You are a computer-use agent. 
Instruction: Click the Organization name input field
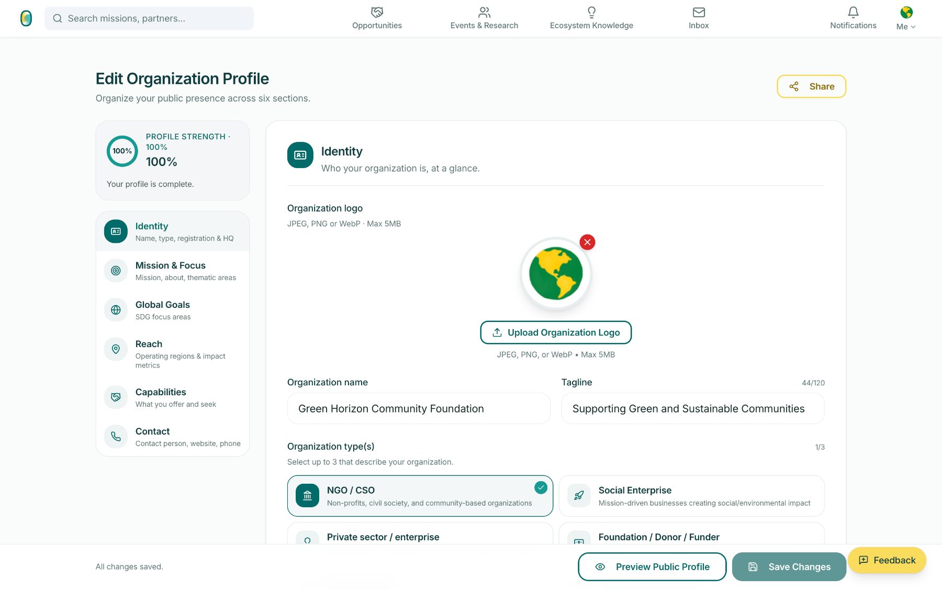coord(419,408)
